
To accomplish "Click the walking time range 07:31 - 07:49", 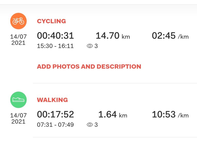I will tap(55, 125).
